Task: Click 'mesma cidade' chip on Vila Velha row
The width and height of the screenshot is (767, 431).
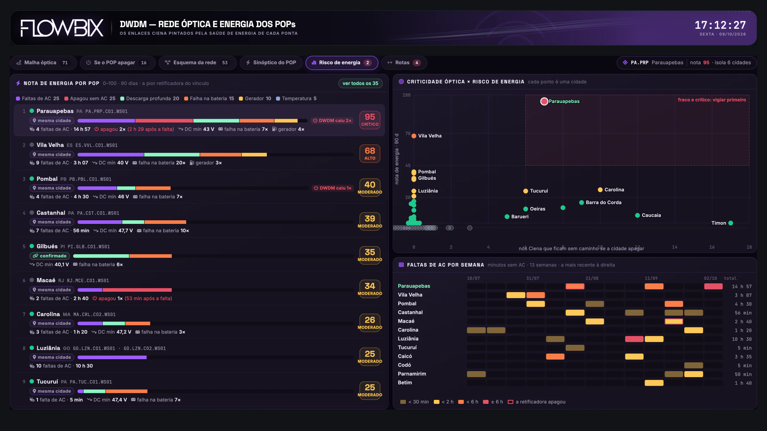Action: (x=52, y=154)
